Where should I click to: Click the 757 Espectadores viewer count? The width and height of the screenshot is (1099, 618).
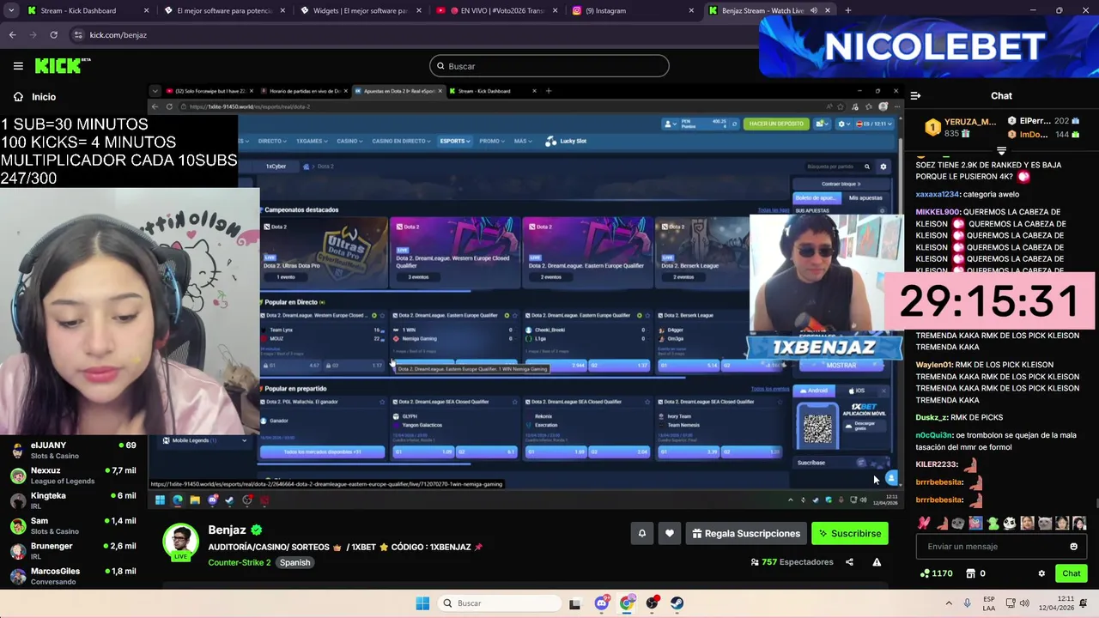tap(792, 562)
